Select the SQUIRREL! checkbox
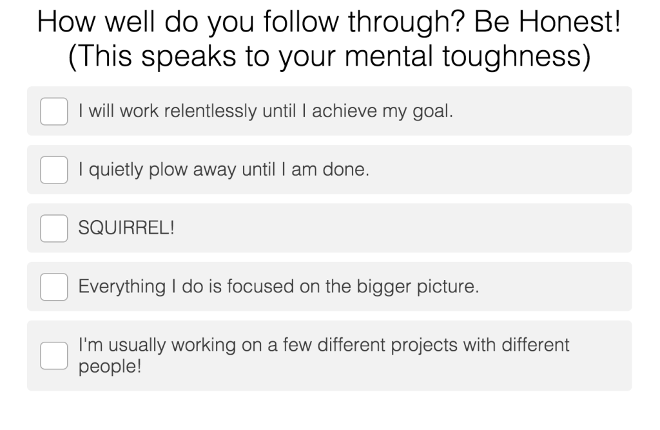 pos(54,229)
